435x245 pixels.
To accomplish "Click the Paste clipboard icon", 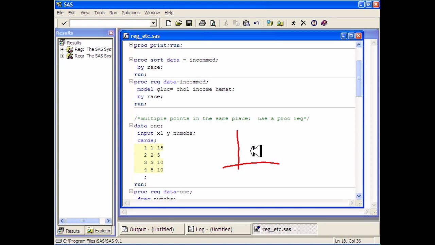I will click(246, 23).
